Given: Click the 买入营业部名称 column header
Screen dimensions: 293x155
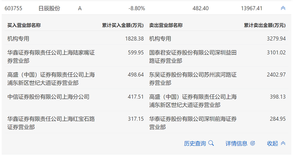Looking at the screenshot, I should [x=24, y=25].
